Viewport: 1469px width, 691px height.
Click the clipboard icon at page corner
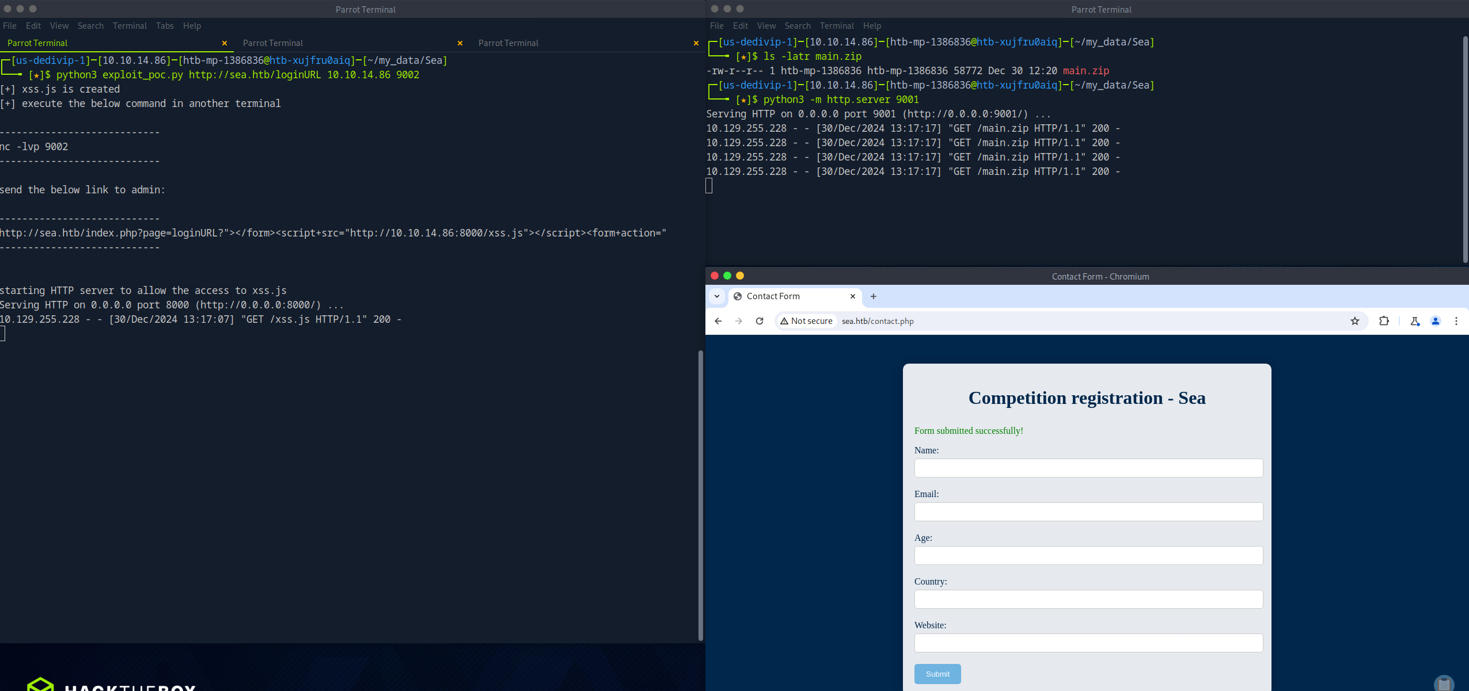pyautogui.click(x=1444, y=684)
